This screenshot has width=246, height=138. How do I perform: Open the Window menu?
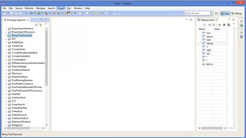point(78,8)
